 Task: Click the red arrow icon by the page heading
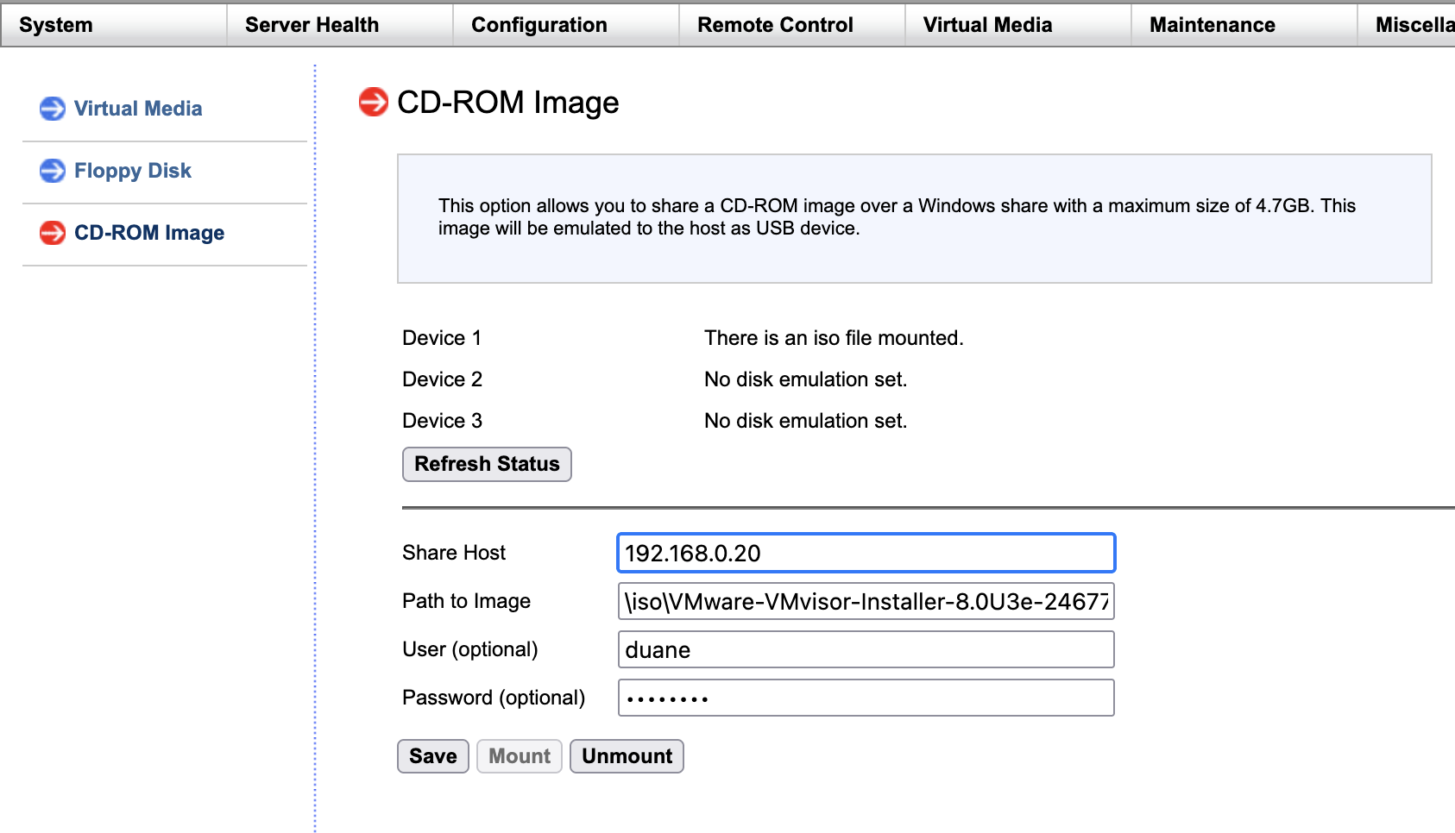pos(374,102)
